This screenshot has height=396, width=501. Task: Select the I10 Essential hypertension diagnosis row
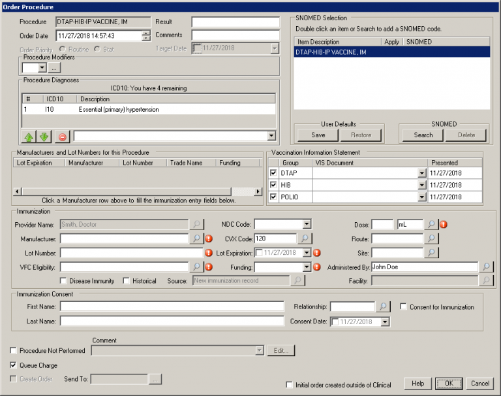130,110
